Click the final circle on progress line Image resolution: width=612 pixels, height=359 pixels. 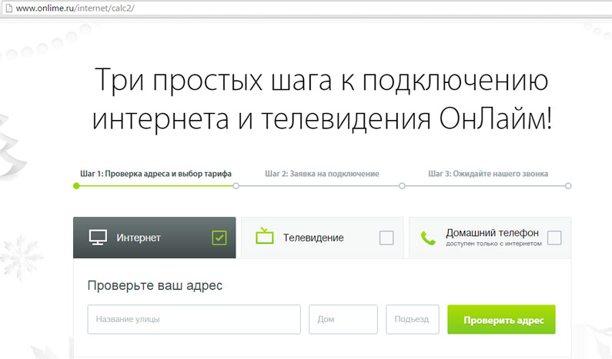coord(568,186)
